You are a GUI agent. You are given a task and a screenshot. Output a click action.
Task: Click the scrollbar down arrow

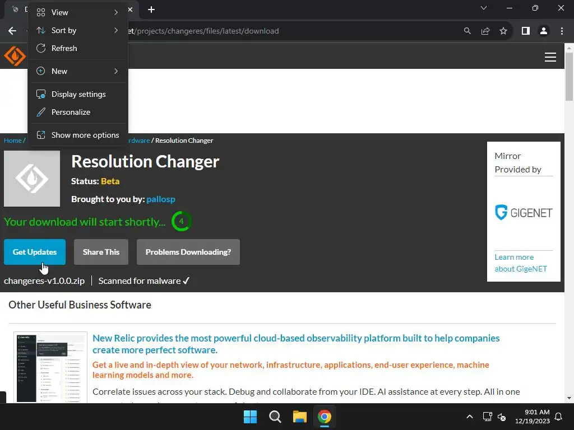(569, 398)
